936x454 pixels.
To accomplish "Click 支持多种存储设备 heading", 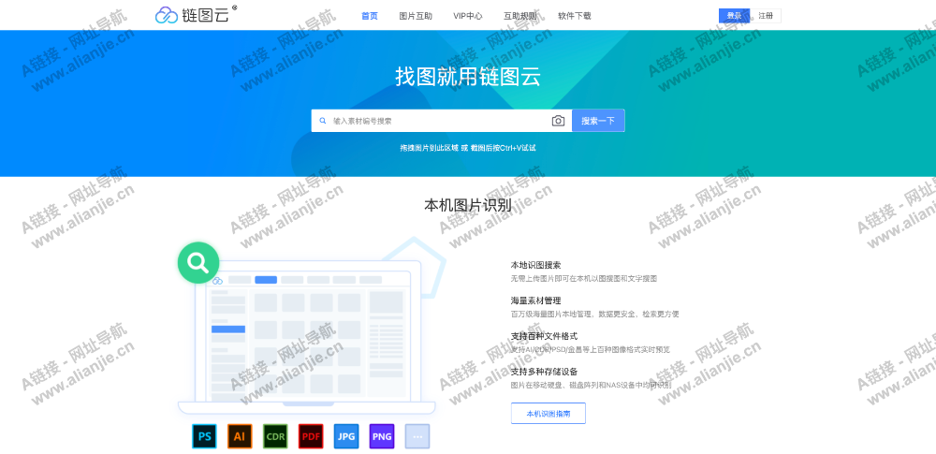I will tap(544, 372).
